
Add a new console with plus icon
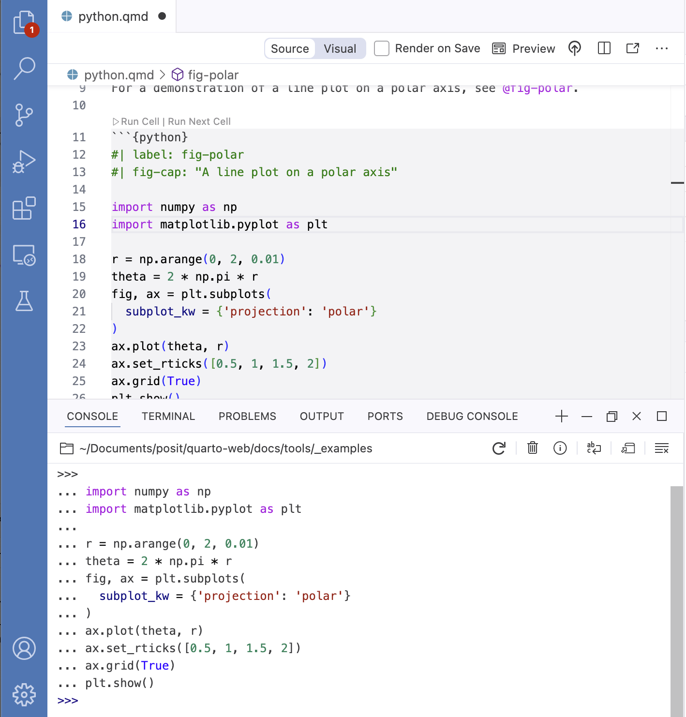562,416
